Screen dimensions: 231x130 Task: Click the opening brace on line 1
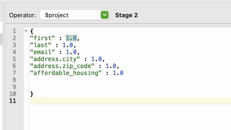point(32,31)
